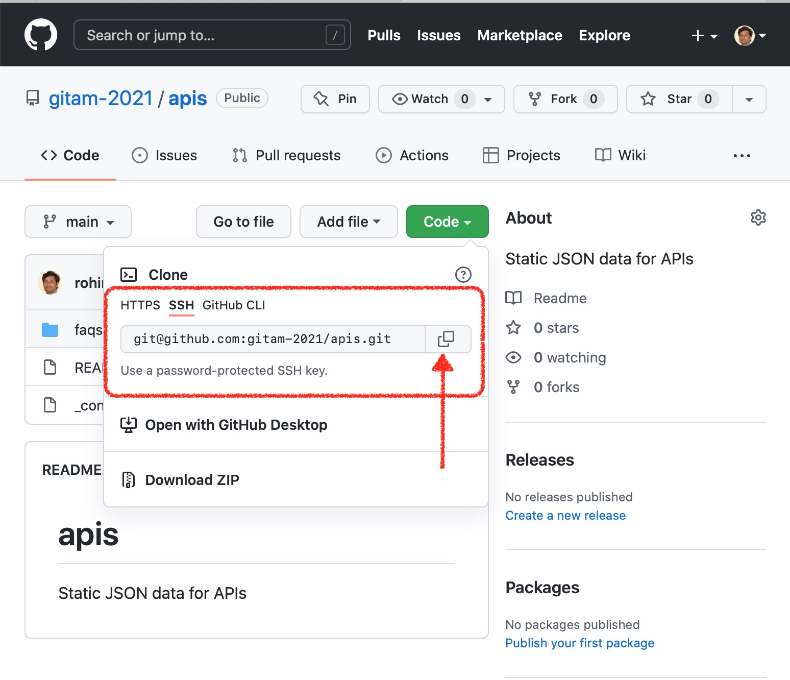This screenshot has width=790, height=680.
Task: Pin this repository
Action: pos(335,99)
